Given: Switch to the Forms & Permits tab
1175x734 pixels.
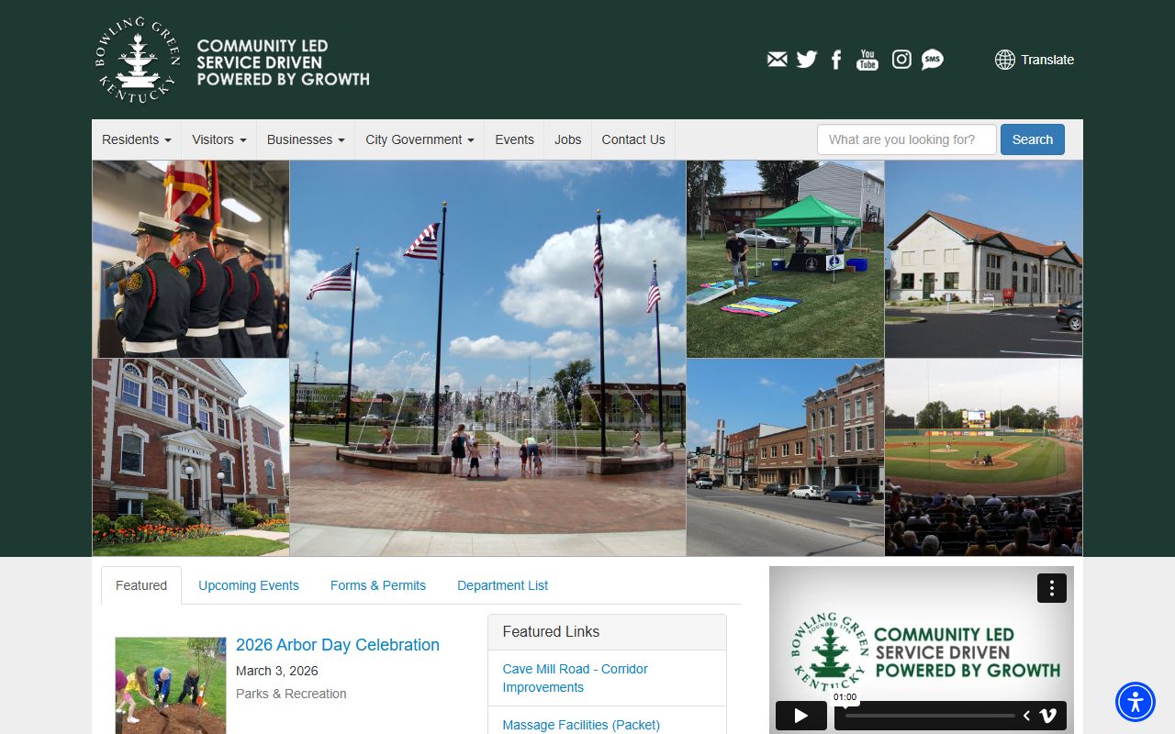Looking at the screenshot, I should tap(378, 585).
